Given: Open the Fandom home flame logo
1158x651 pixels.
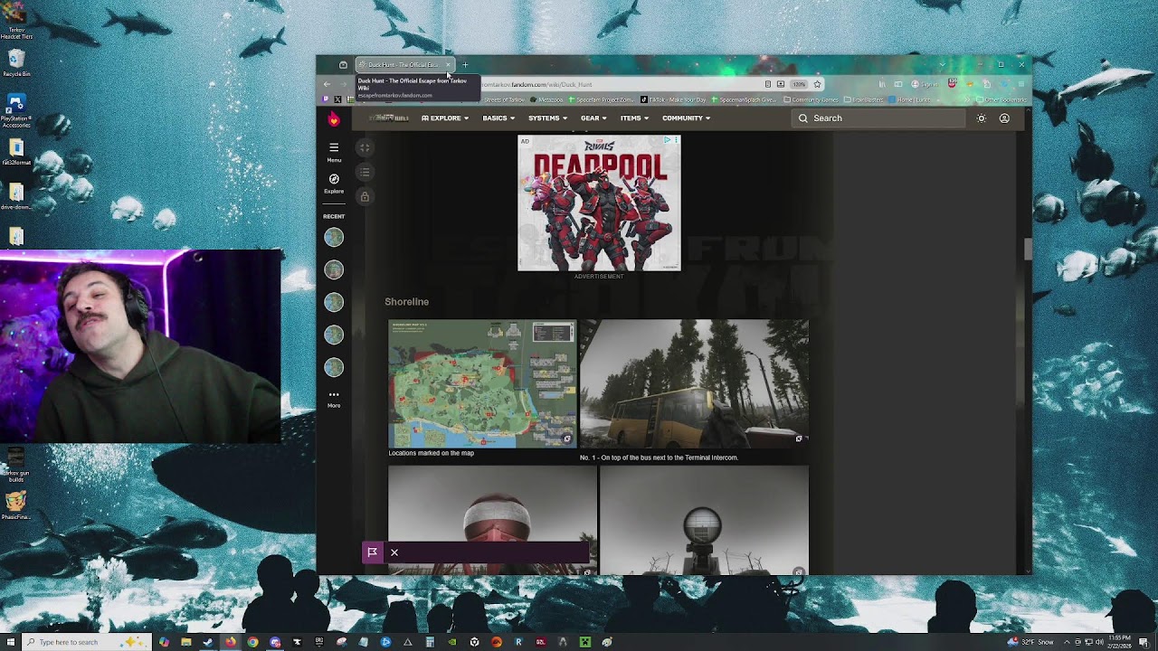Looking at the screenshot, I should click(x=334, y=118).
